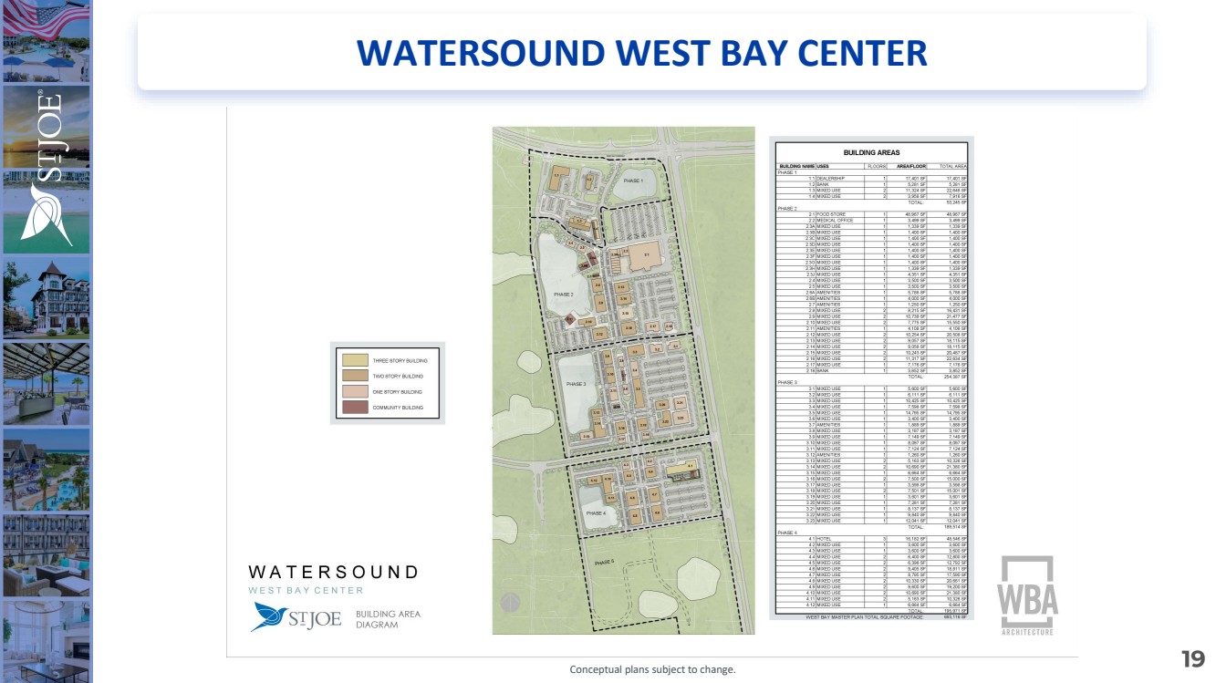This screenshot has height=683, width=1216.
Task: Click the WBA Architecture logo
Action: coord(1027,596)
